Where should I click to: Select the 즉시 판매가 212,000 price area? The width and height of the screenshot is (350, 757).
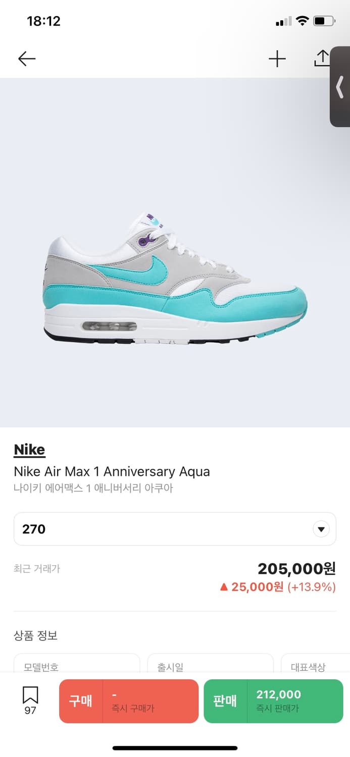click(295, 701)
